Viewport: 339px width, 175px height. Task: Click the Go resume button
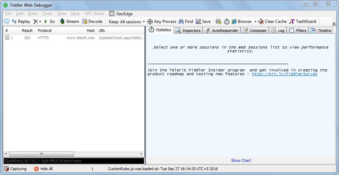coord(49,21)
